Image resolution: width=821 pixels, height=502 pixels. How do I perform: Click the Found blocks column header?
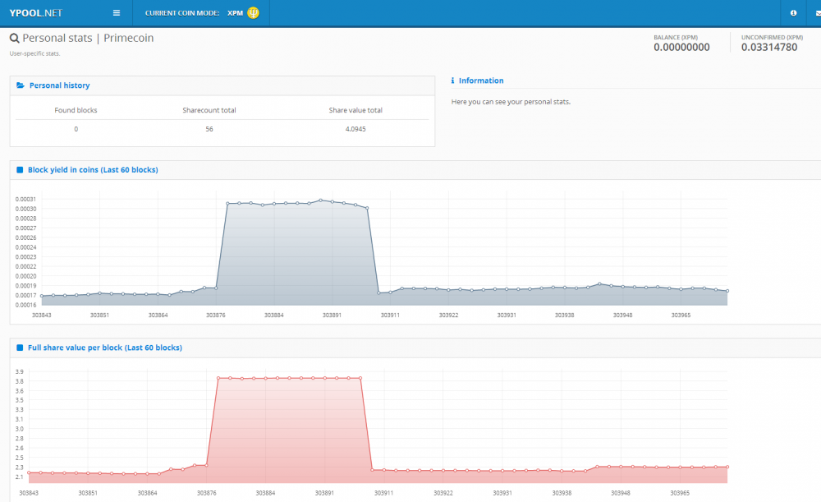click(76, 110)
